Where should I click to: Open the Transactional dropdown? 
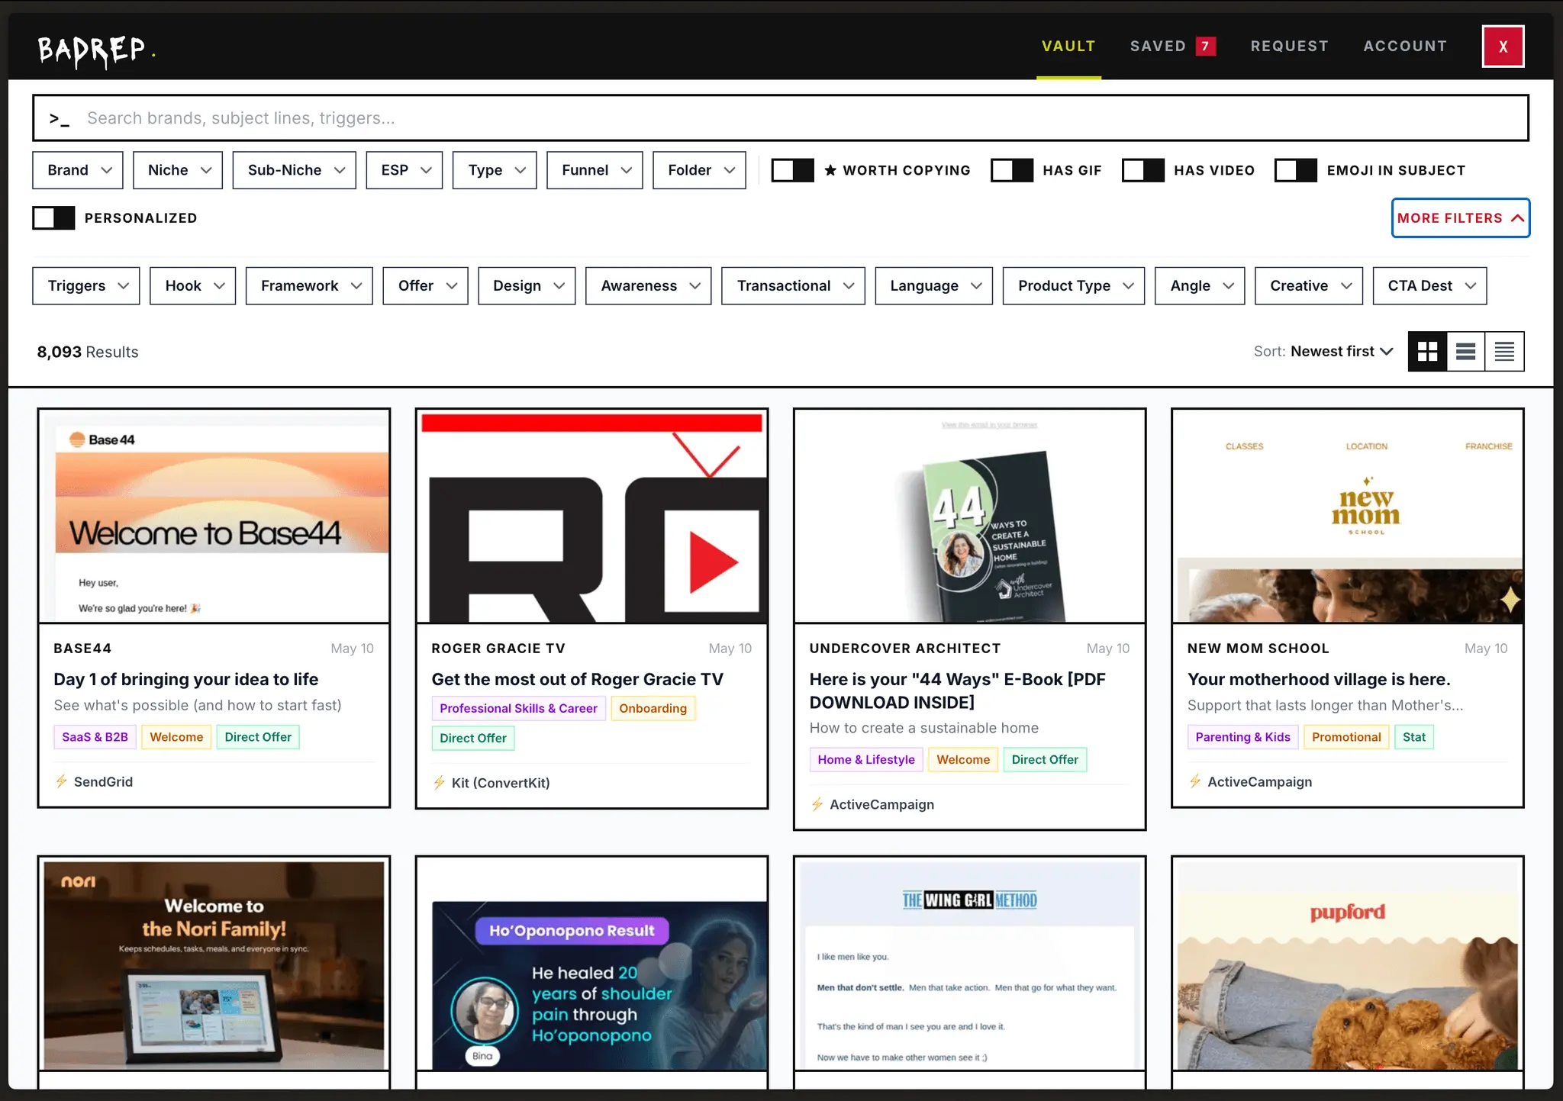click(793, 285)
